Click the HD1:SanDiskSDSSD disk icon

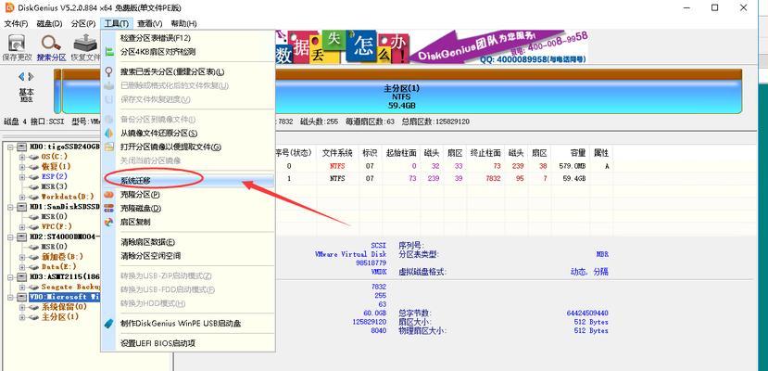pos(22,207)
